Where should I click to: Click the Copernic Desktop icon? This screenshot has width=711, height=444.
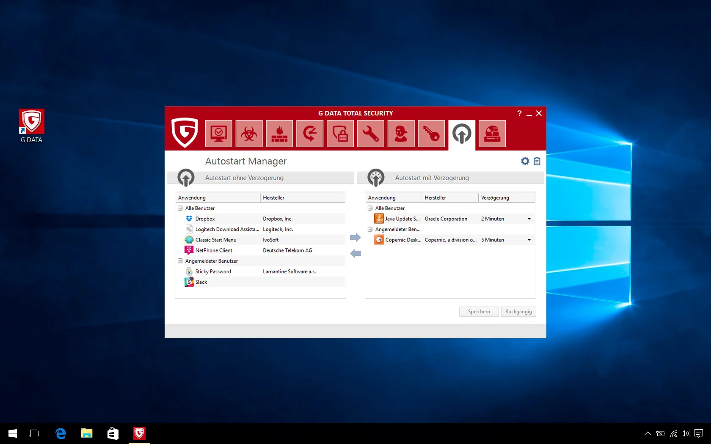pos(379,240)
